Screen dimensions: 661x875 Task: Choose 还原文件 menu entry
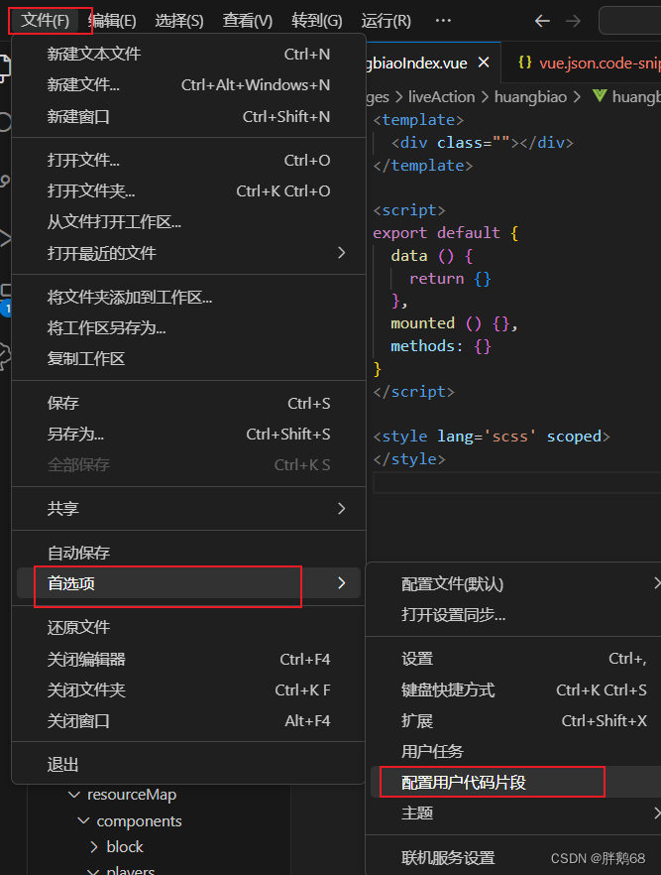188,628
